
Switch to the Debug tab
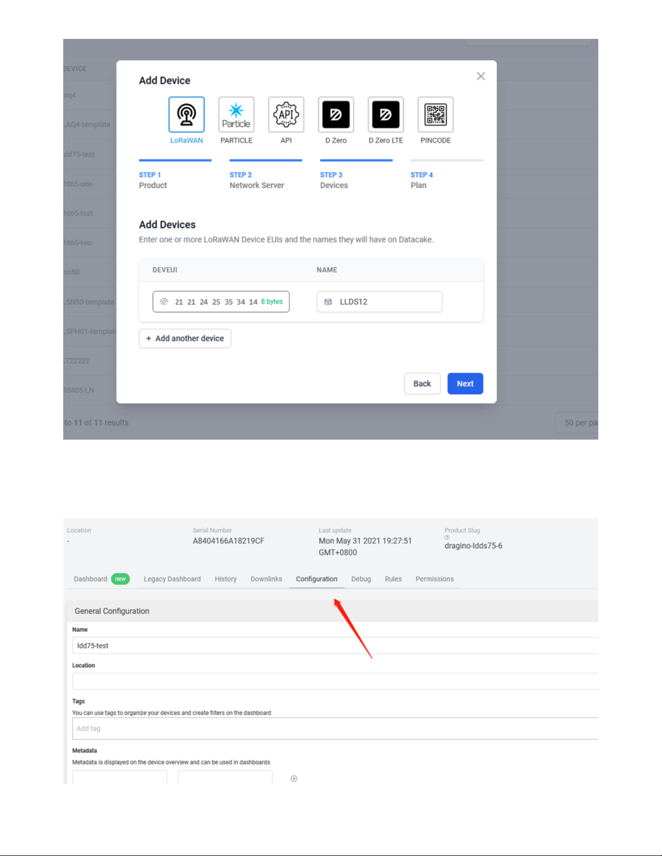361,579
